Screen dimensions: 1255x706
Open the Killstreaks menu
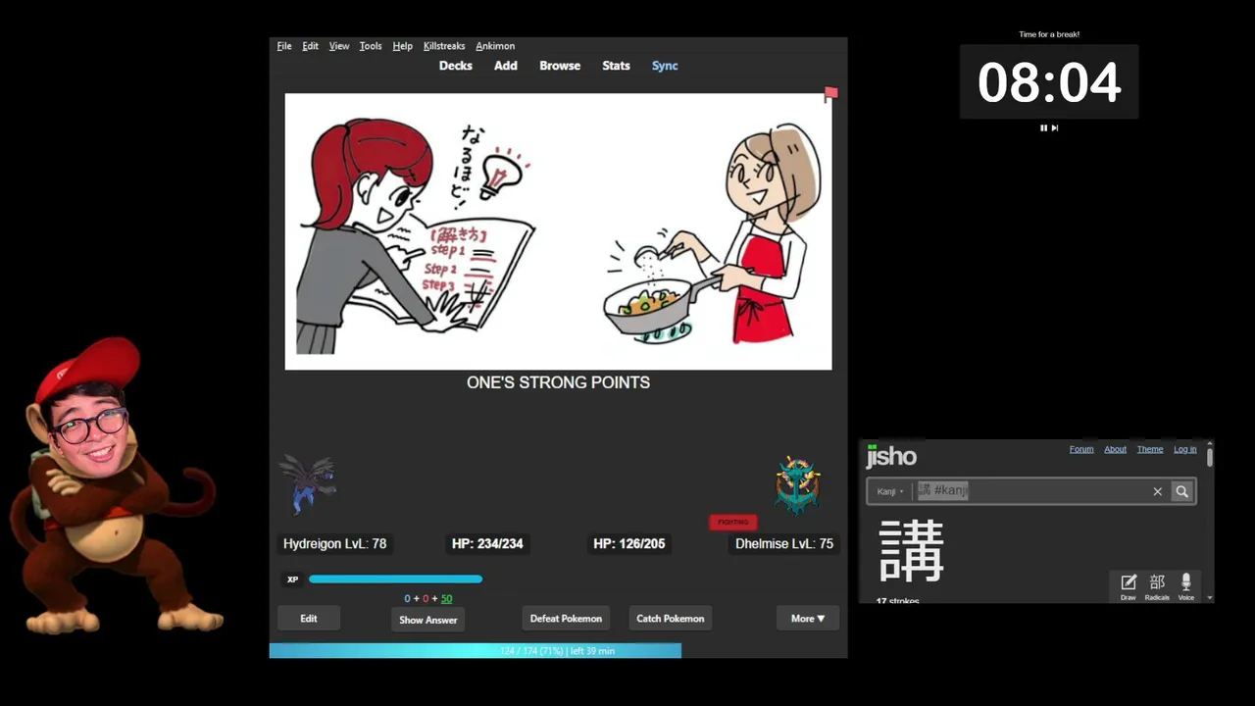444,46
